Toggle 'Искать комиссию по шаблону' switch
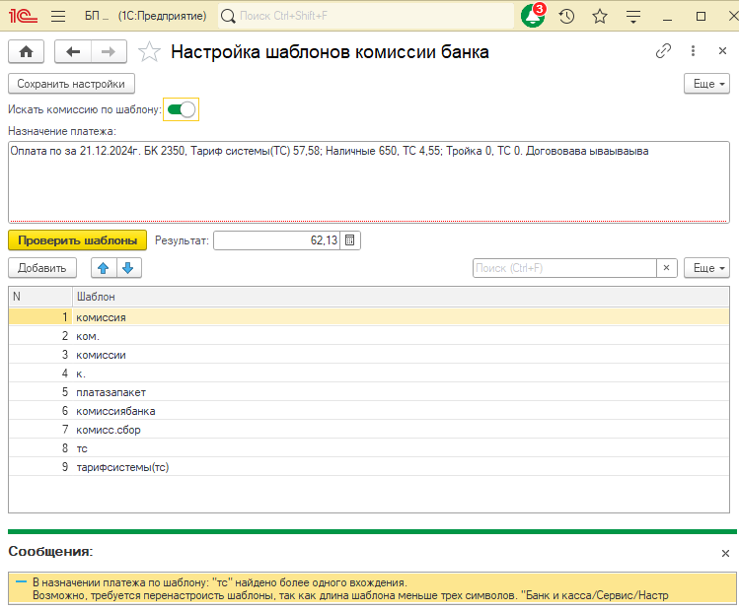 (181, 109)
